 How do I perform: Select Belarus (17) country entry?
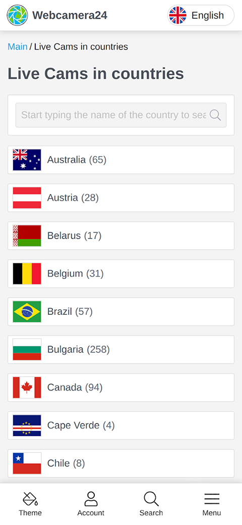tap(121, 235)
